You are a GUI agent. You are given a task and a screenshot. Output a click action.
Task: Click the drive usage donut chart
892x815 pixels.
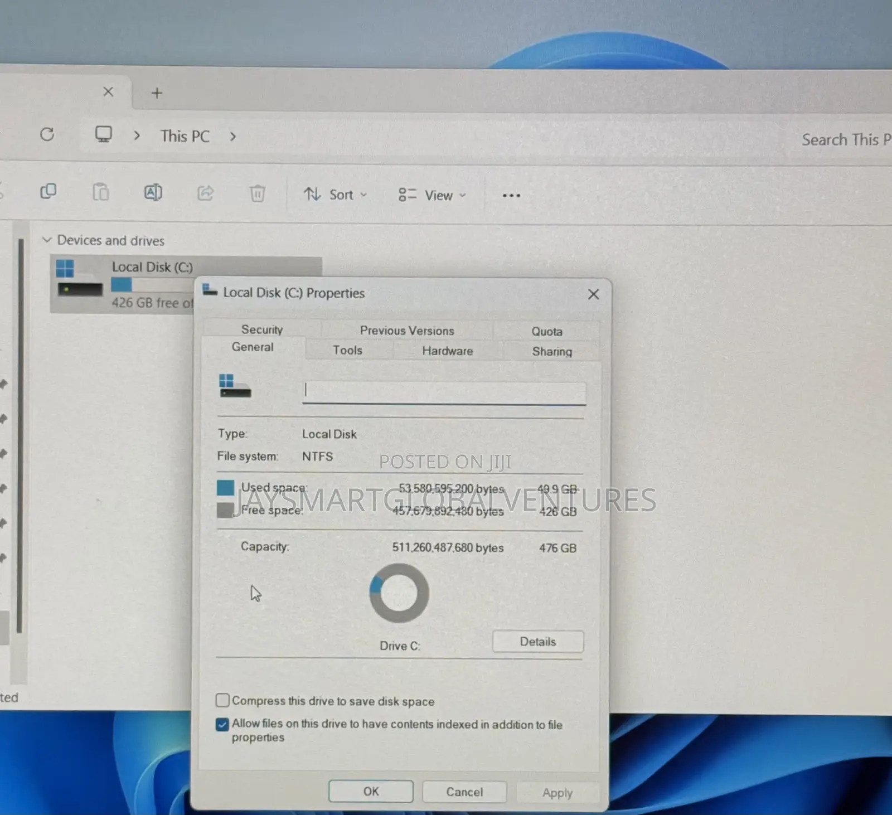coord(399,593)
